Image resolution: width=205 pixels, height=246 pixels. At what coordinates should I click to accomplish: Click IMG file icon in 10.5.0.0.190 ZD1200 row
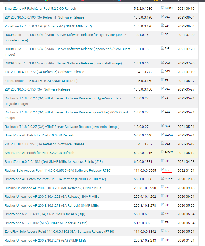point(162,16)
